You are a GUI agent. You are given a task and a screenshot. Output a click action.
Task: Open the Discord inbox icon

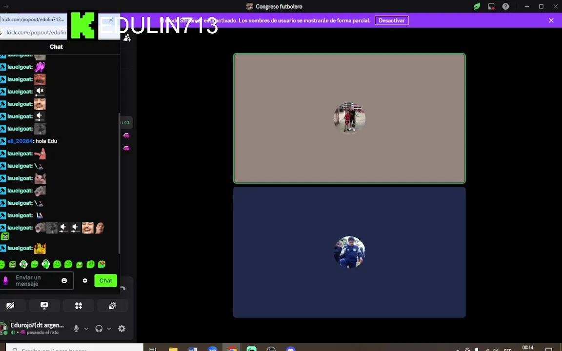point(491,6)
